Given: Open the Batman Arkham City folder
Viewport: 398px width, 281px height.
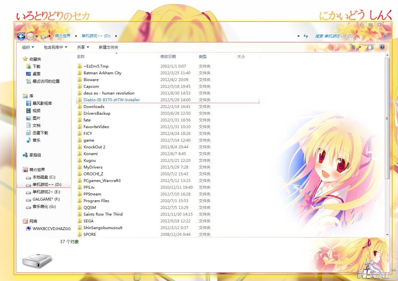Looking at the screenshot, I should coord(102,73).
